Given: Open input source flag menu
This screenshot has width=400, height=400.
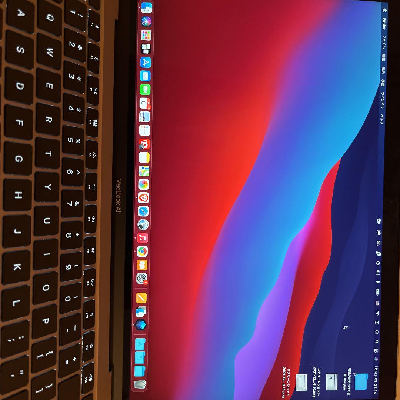Looking at the screenshot, I should click(x=377, y=303).
